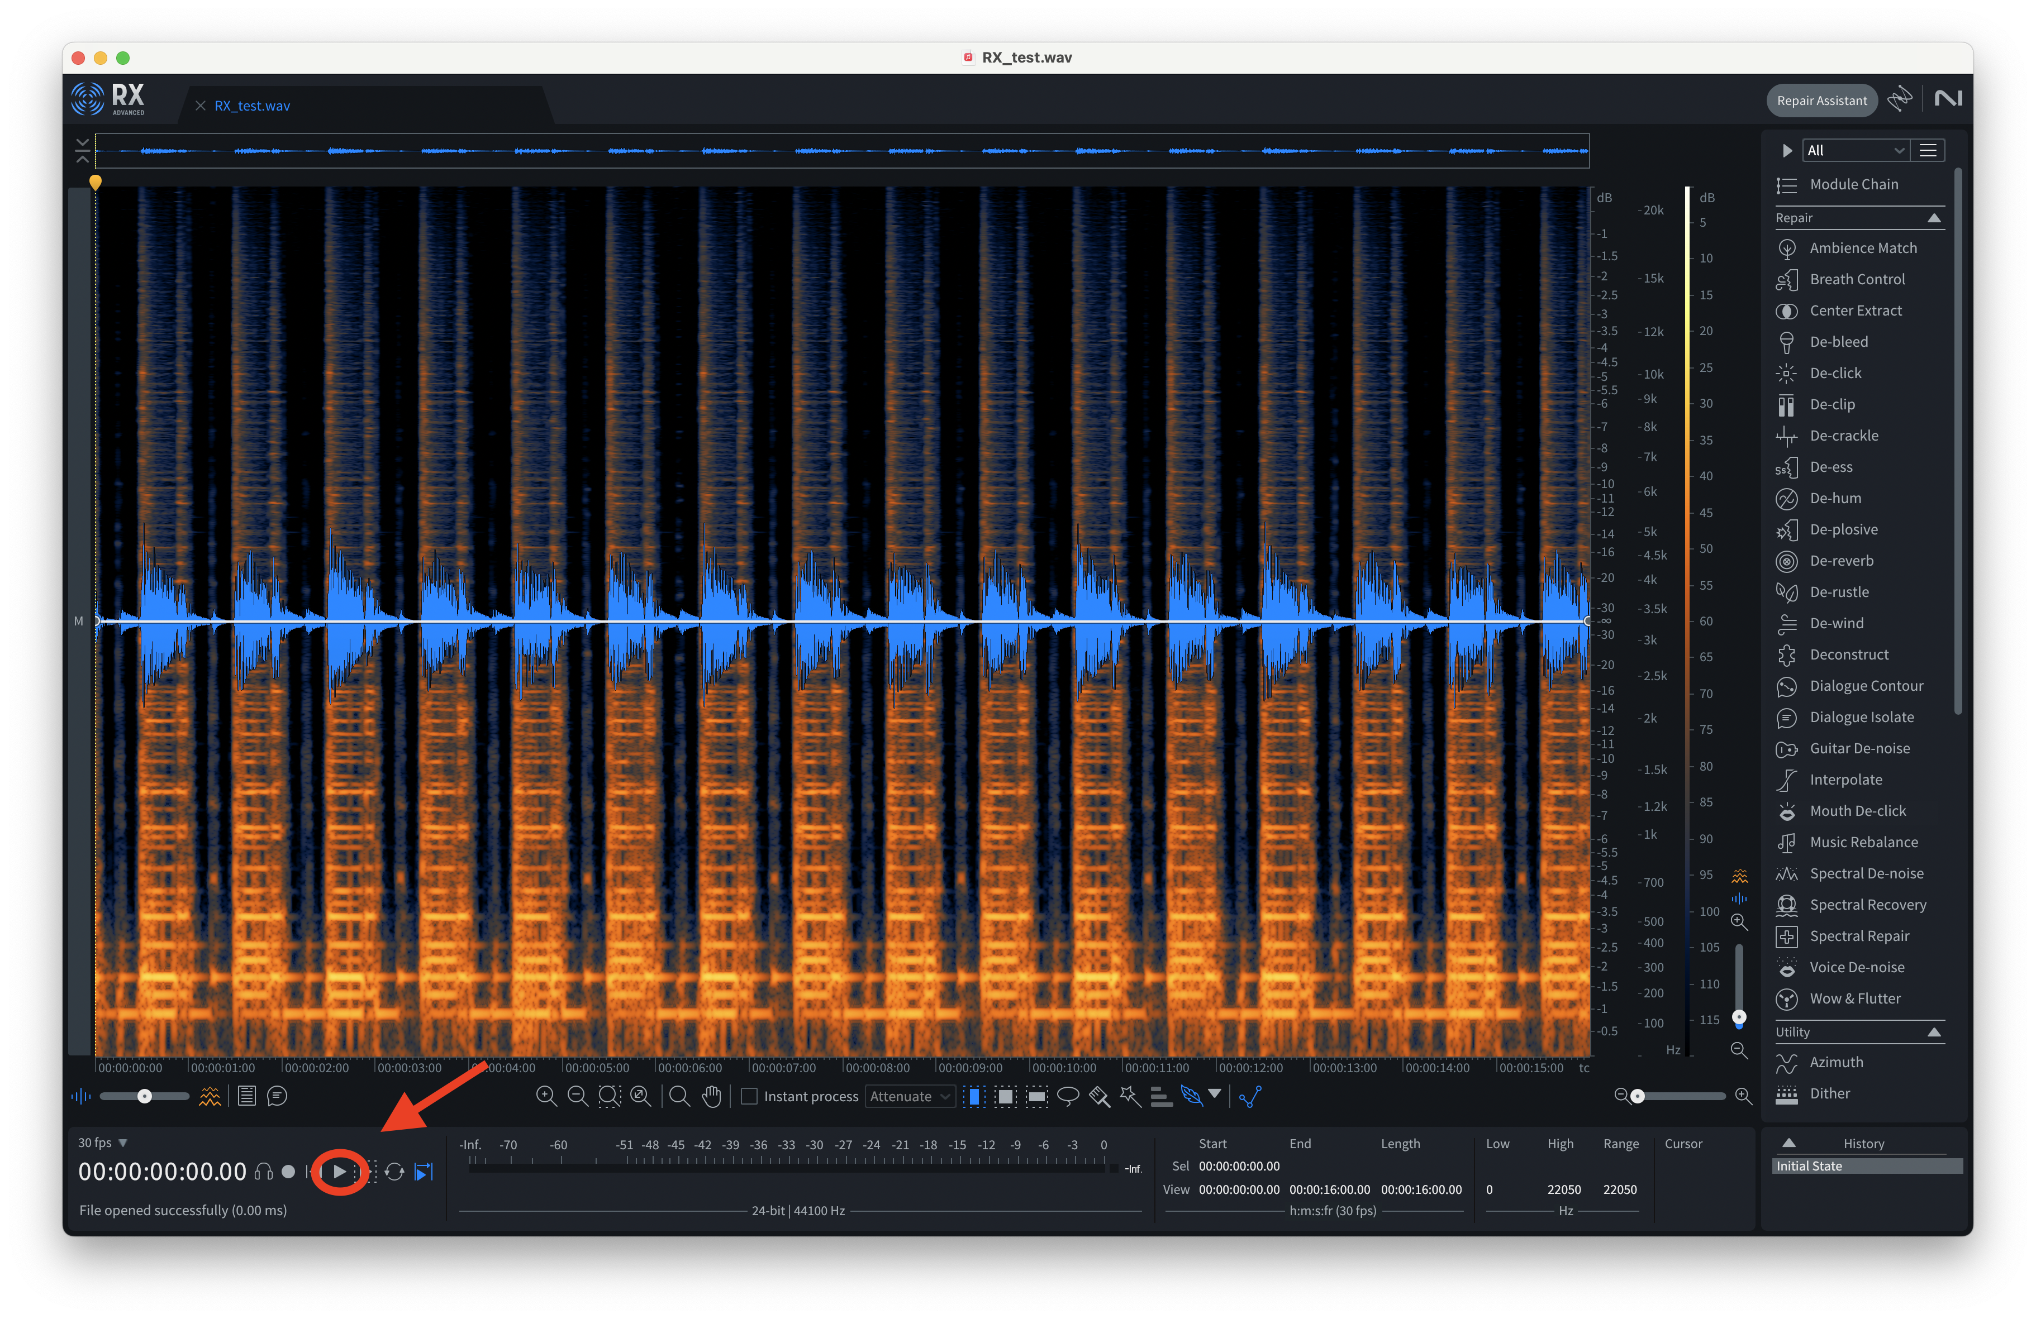This screenshot has height=1319, width=2036.
Task: Open the De-hum module
Action: click(x=1835, y=498)
